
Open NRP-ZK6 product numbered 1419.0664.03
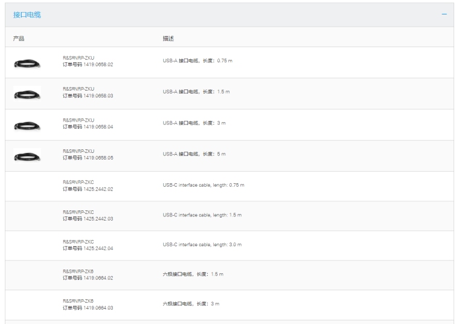pyautogui.click(x=88, y=304)
